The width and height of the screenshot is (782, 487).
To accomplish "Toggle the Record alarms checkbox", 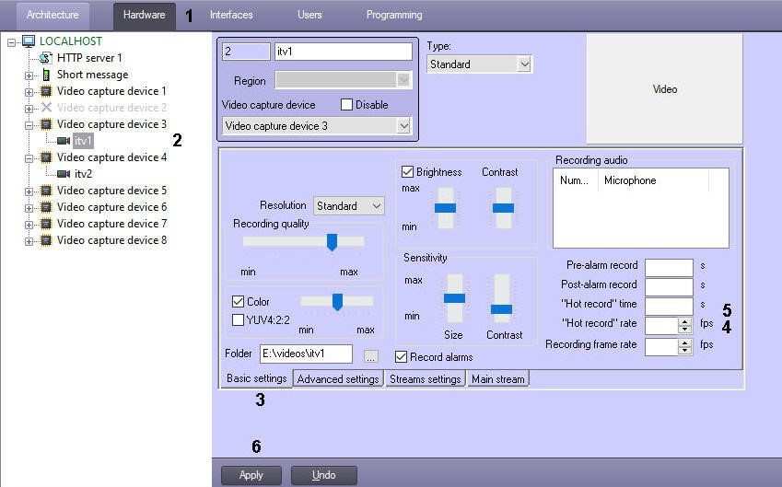I will [401, 357].
